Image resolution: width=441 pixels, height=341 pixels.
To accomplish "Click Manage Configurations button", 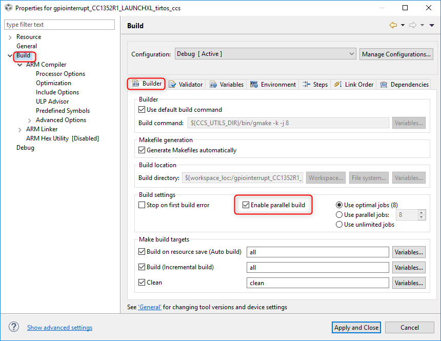I will 396,54.
